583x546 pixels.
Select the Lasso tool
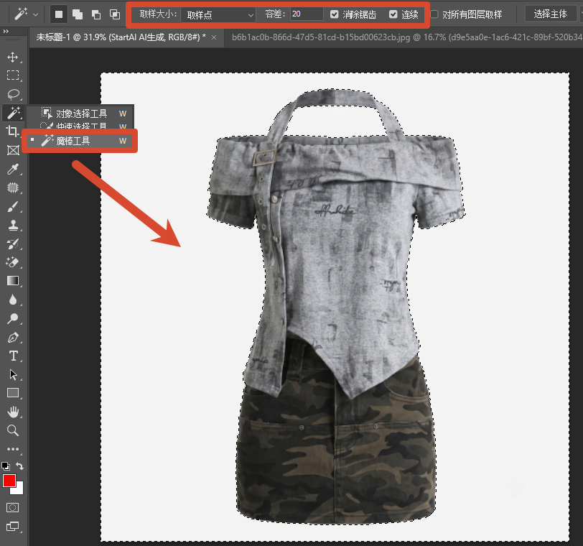(13, 94)
